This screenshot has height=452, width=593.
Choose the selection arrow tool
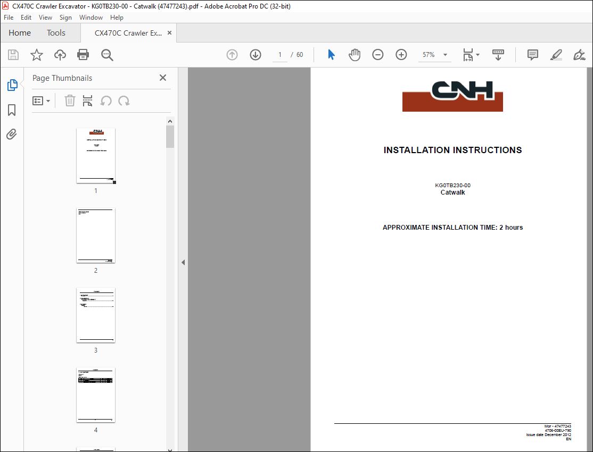coord(331,55)
